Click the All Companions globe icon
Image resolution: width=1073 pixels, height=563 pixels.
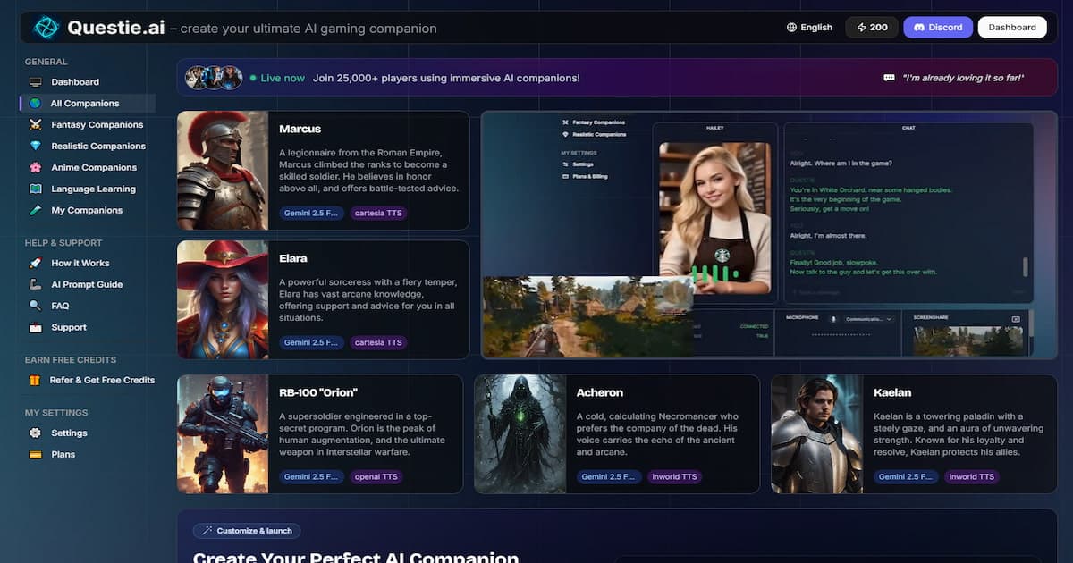point(35,104)
